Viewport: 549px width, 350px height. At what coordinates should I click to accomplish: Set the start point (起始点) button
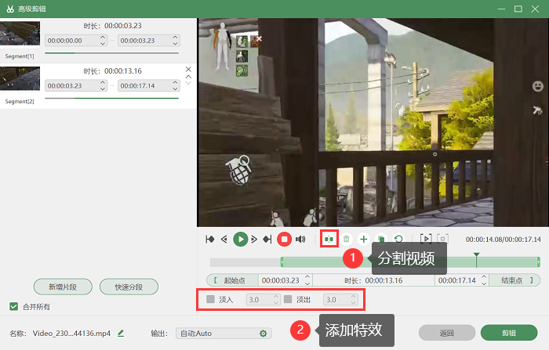[232, 280]
